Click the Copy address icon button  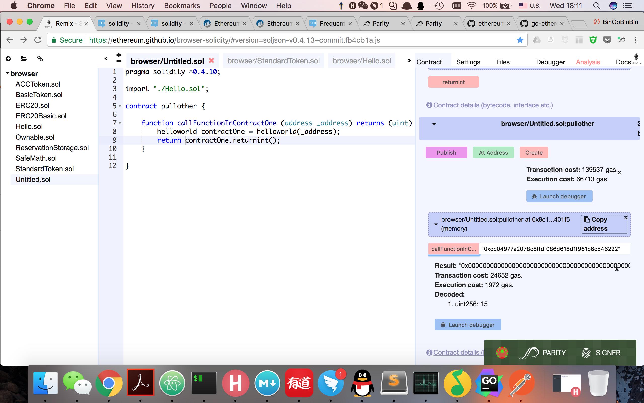604,224
